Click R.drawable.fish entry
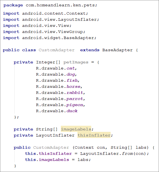This screenshot has height=172, width=159. pyautogui.click(x=58, y=81)
